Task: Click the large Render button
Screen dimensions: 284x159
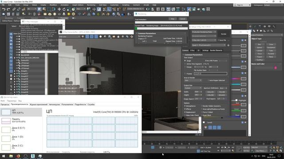Action: pos(224,34)
